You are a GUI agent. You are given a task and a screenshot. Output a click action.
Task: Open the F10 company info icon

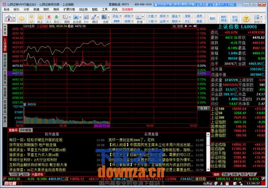coord(86,18)
